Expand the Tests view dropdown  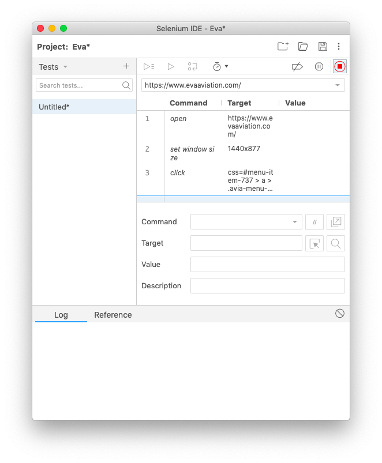pyautogui.click(x=65, y=67)
